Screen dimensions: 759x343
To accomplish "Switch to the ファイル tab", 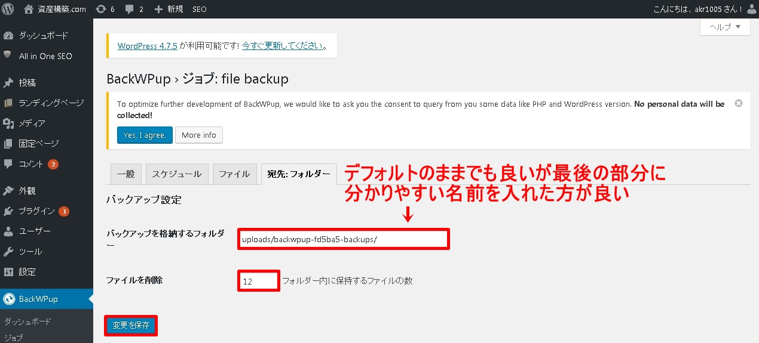I will click(x=234, y=174).
